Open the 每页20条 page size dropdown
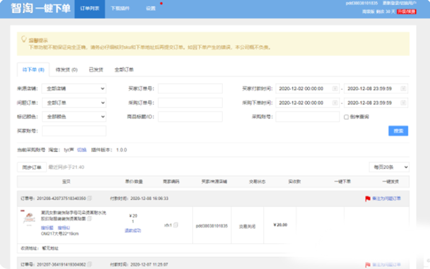Viewport: 430px width, 269px height. (x=389, y=167)
